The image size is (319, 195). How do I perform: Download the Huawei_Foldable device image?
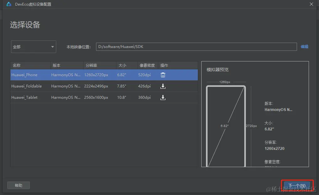[x=163, y=86]
